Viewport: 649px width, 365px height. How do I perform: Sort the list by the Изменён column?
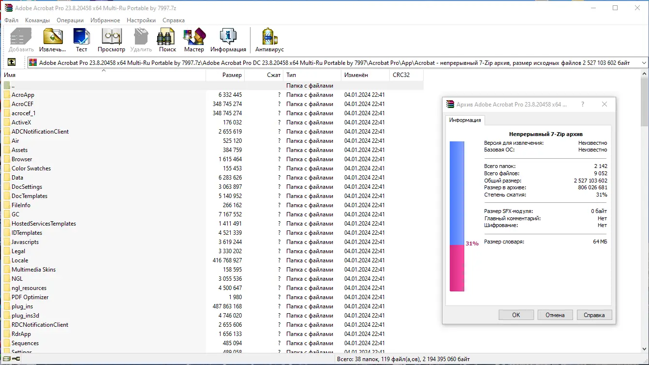(x=365, y=75)
